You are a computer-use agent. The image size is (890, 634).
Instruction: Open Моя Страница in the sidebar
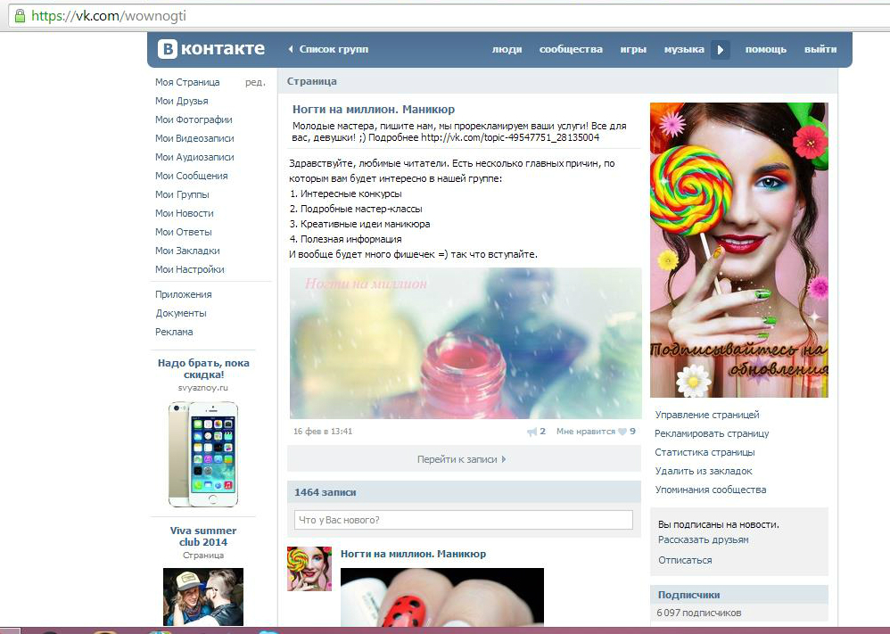click(x=187, y=82)
